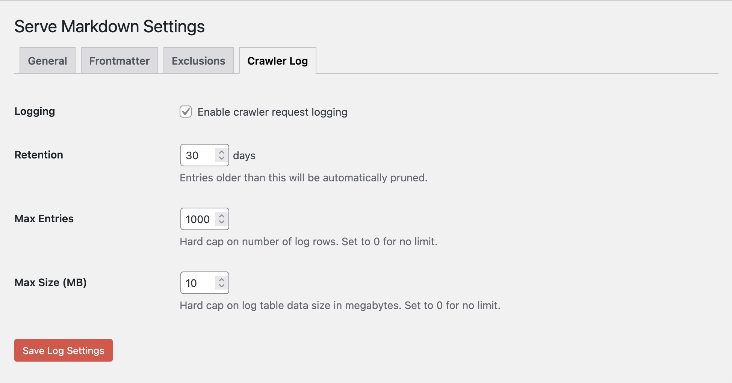Increase Max Size using the stepper arrow
The image size is (732, 383).
[222, 279]
